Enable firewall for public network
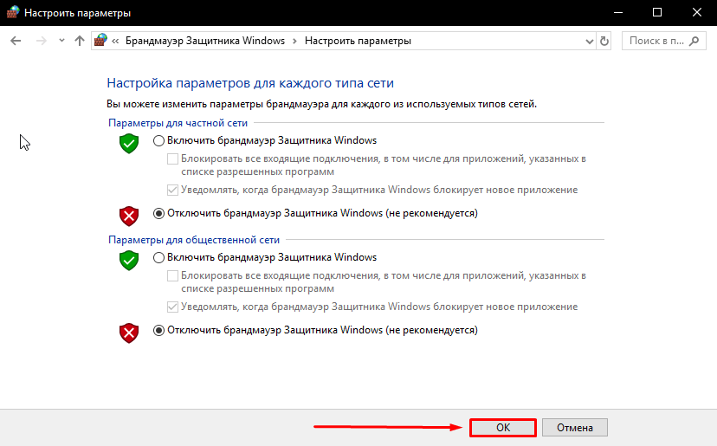Image resolution: width=717 pixels, height=446 pixels. click(x=158, y=257)
